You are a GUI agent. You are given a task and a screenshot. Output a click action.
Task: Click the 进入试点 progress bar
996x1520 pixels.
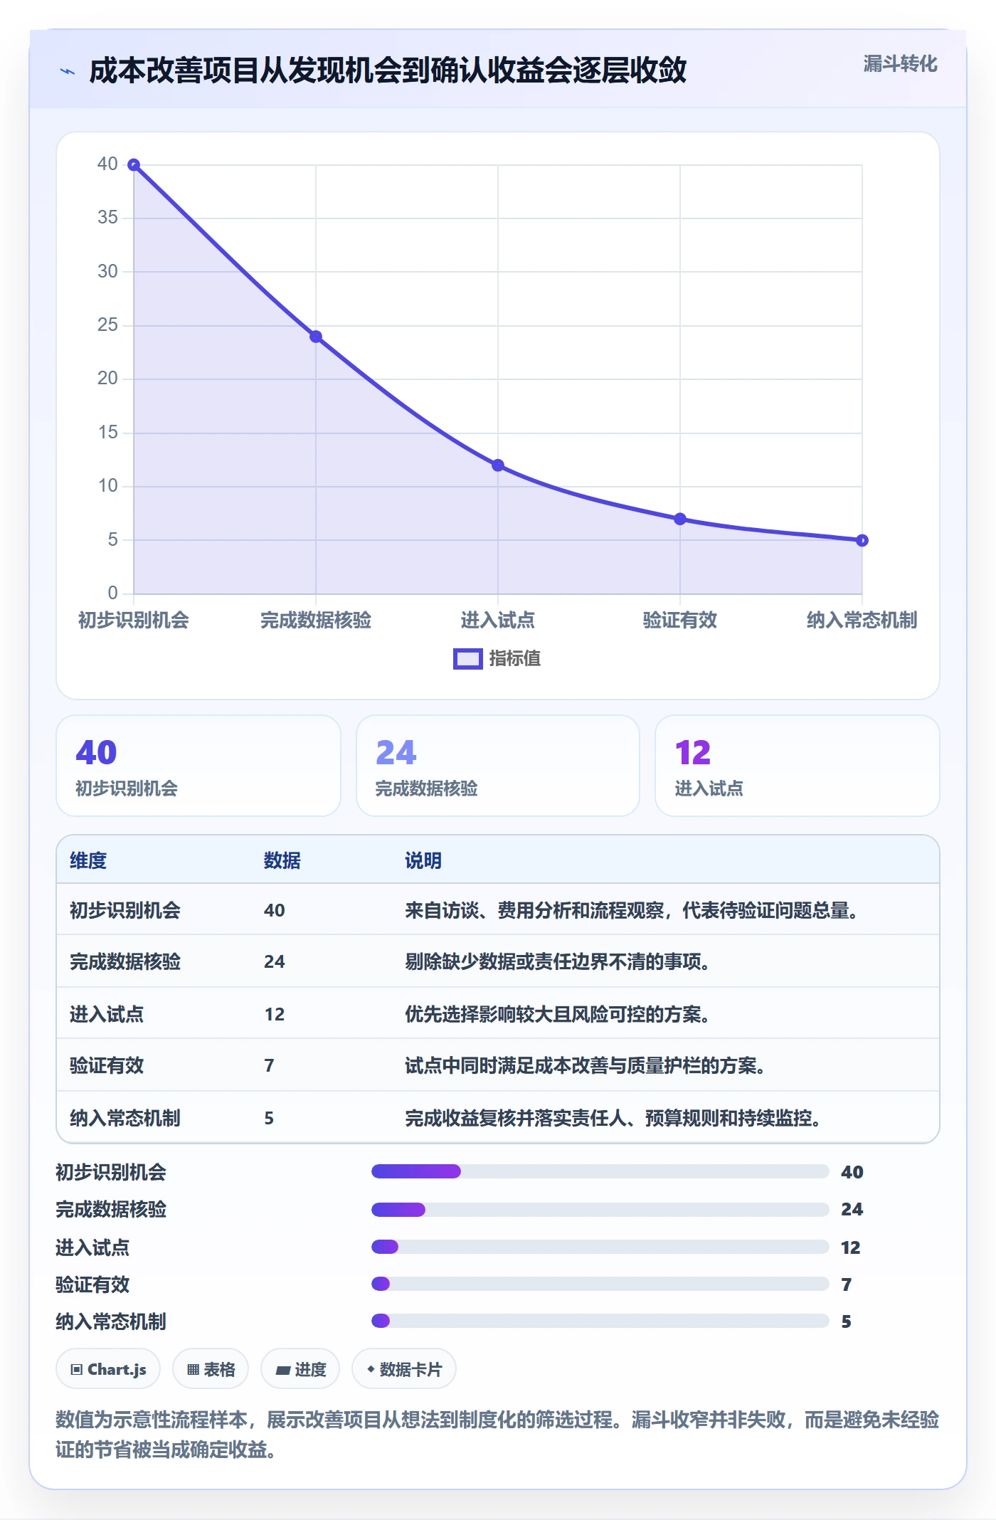[600, 1247]
